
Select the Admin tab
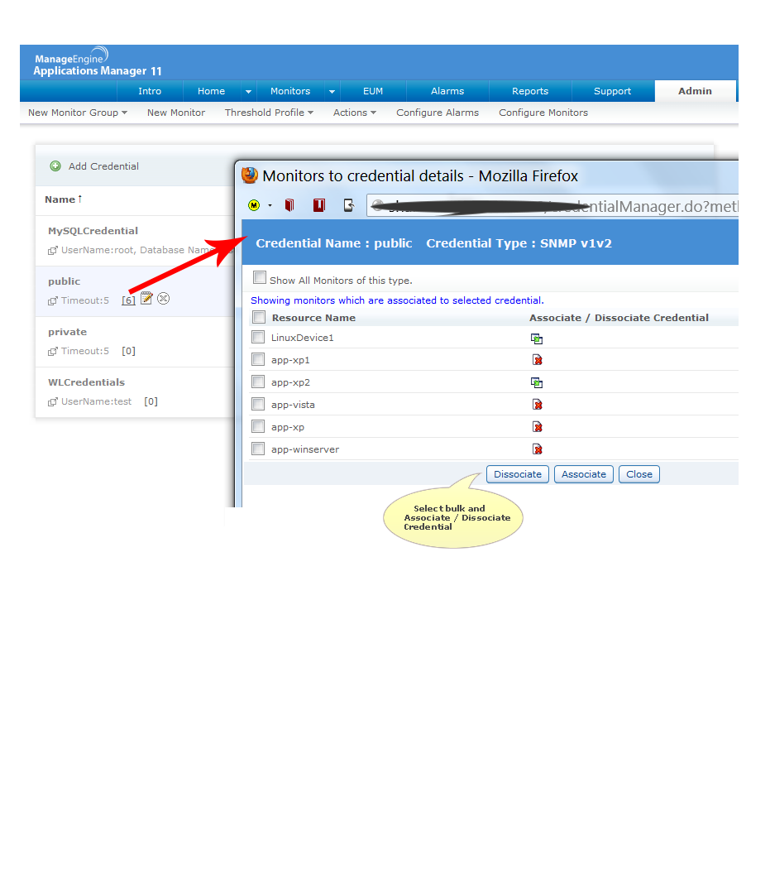pyautogui.click(x=696, y=91)
